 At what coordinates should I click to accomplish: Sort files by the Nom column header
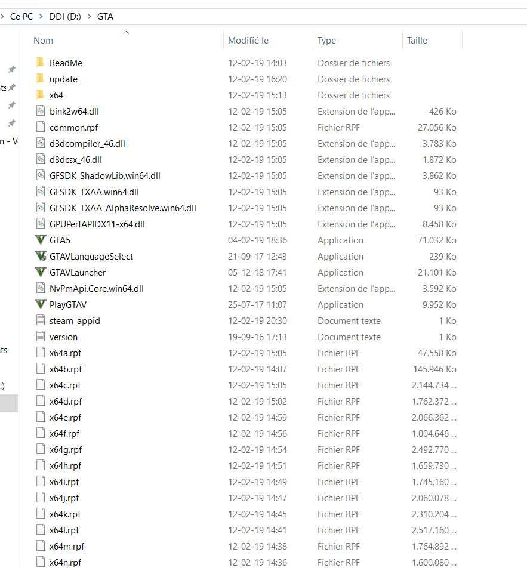tap(44, 41)
